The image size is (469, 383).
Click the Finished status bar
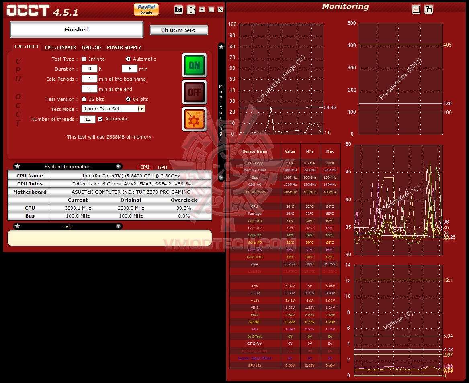[x=77, y=30]
